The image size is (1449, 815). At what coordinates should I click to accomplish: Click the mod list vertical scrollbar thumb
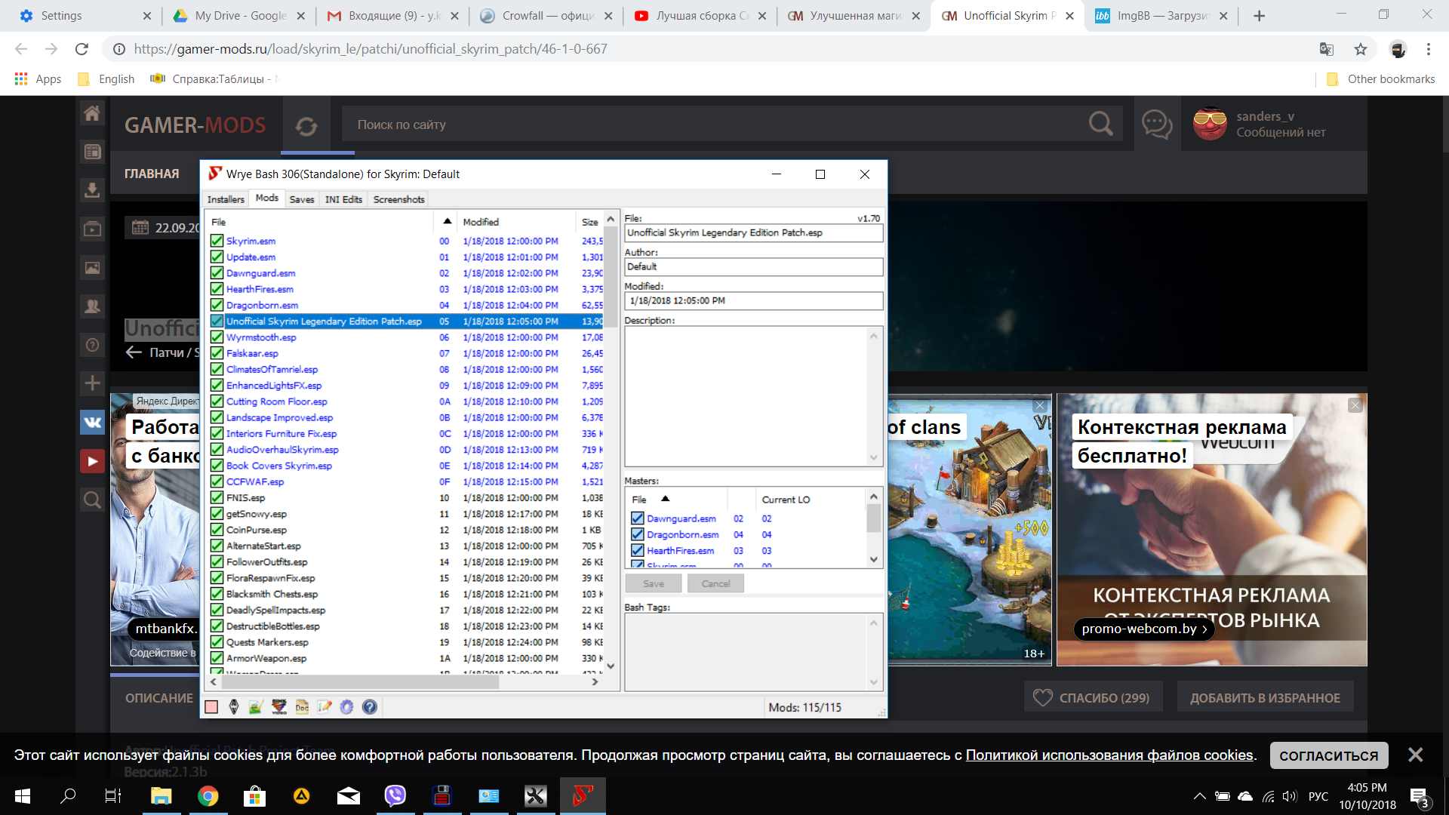point(611,276)
